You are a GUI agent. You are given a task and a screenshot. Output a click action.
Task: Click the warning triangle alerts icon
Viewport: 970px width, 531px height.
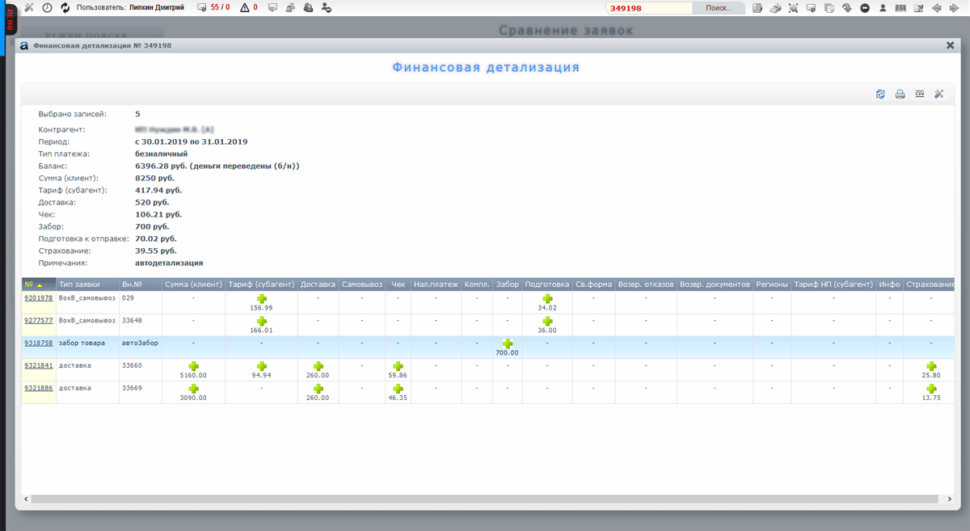[x=245, y=8]
